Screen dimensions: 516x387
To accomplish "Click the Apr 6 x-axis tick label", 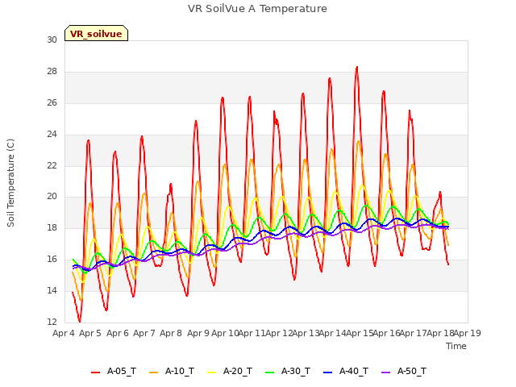I will [x=118, y=333].
